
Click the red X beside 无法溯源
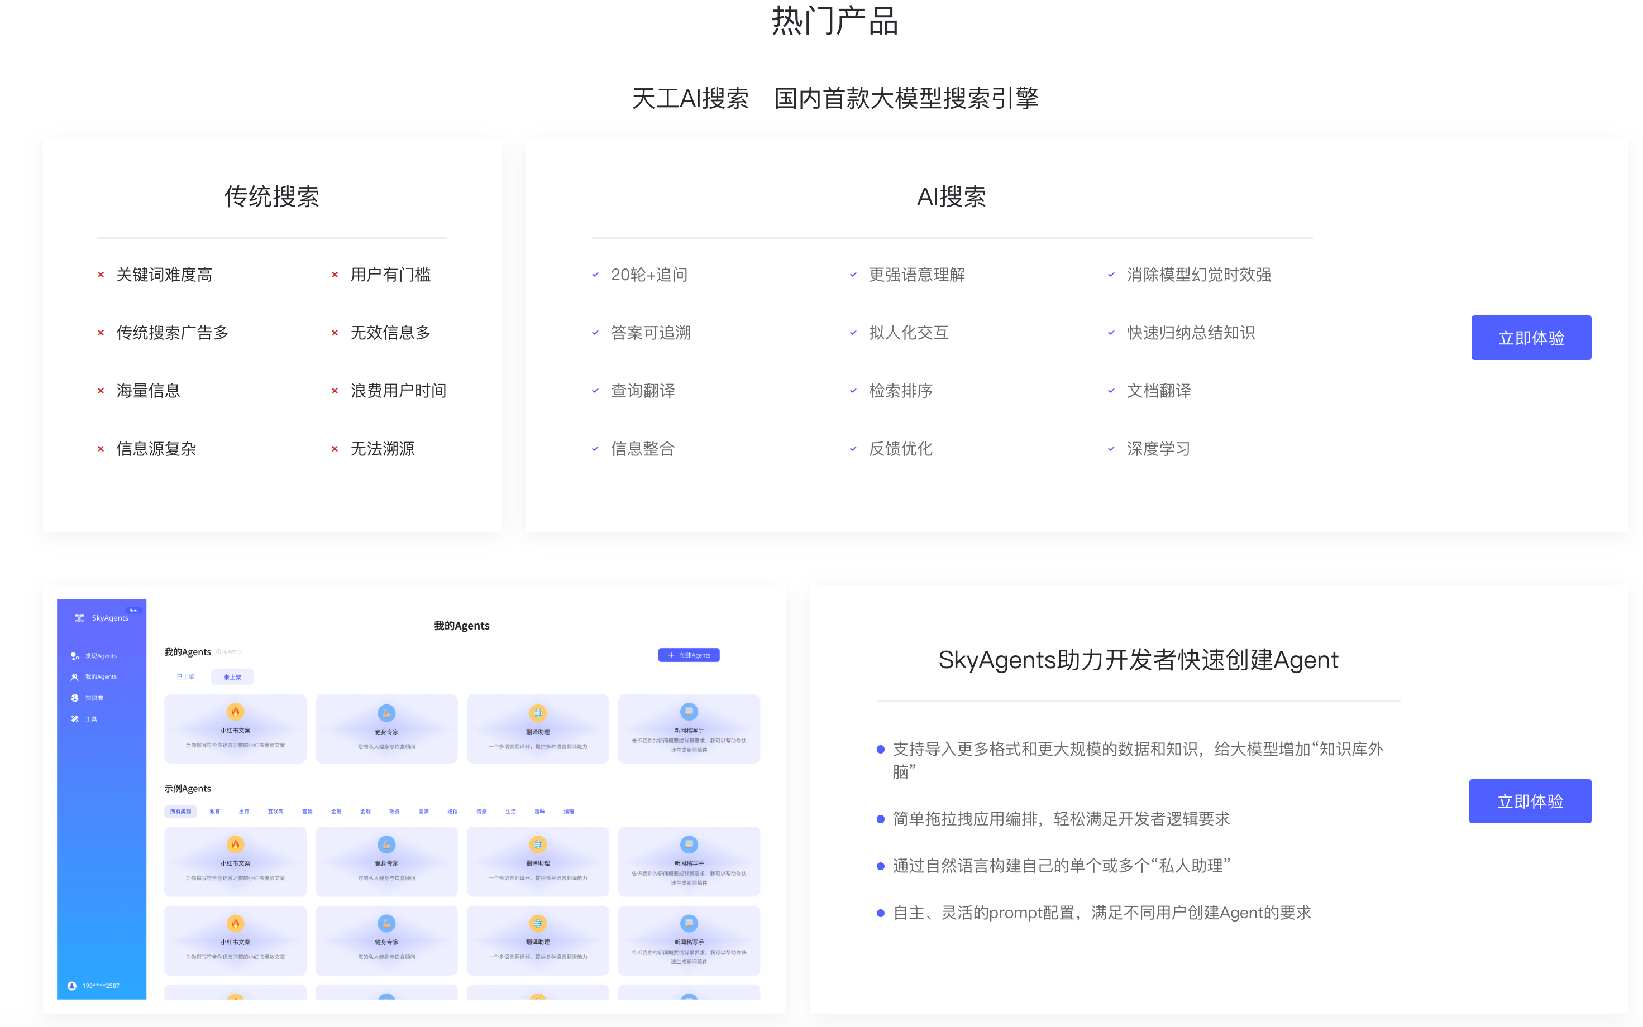[335, 449]
